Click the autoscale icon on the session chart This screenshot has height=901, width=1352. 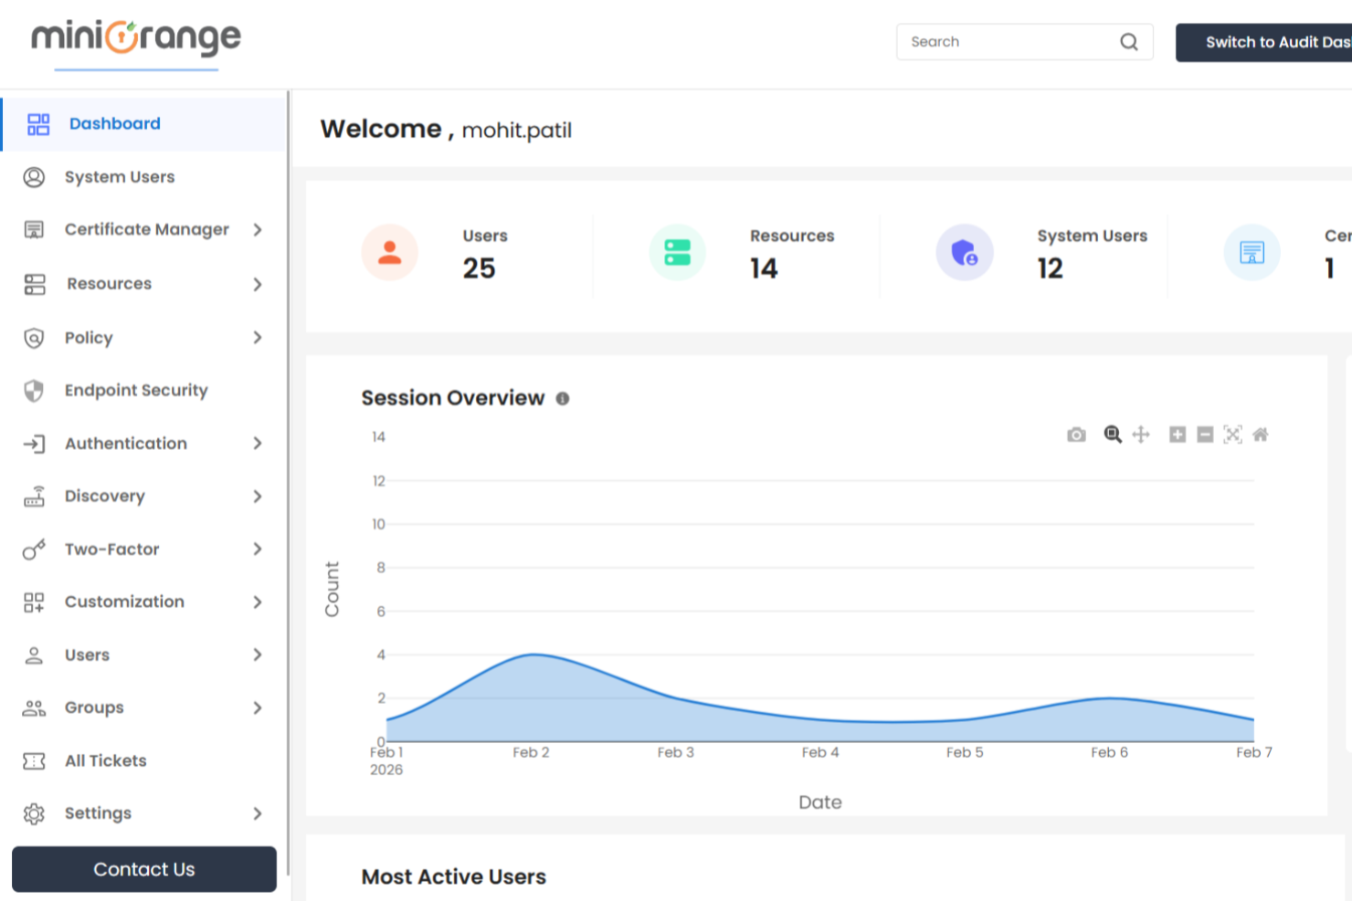pyautogui.click(x=1232, y=435)
